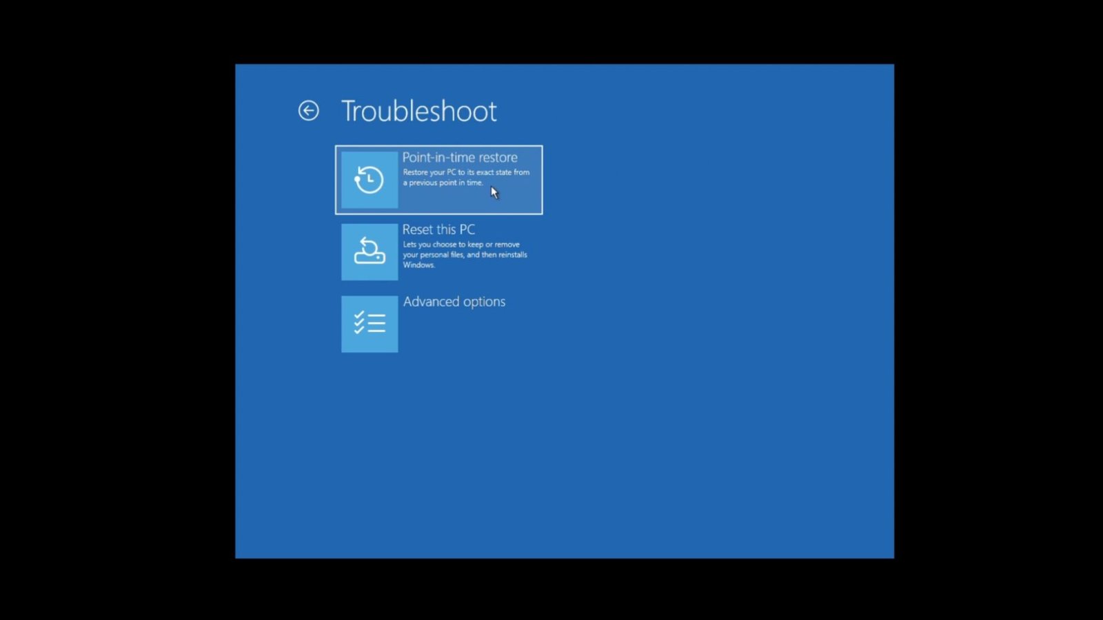
Task: Click empty space inside Point-in-time restore tile
Action: [x=510, y=200]
